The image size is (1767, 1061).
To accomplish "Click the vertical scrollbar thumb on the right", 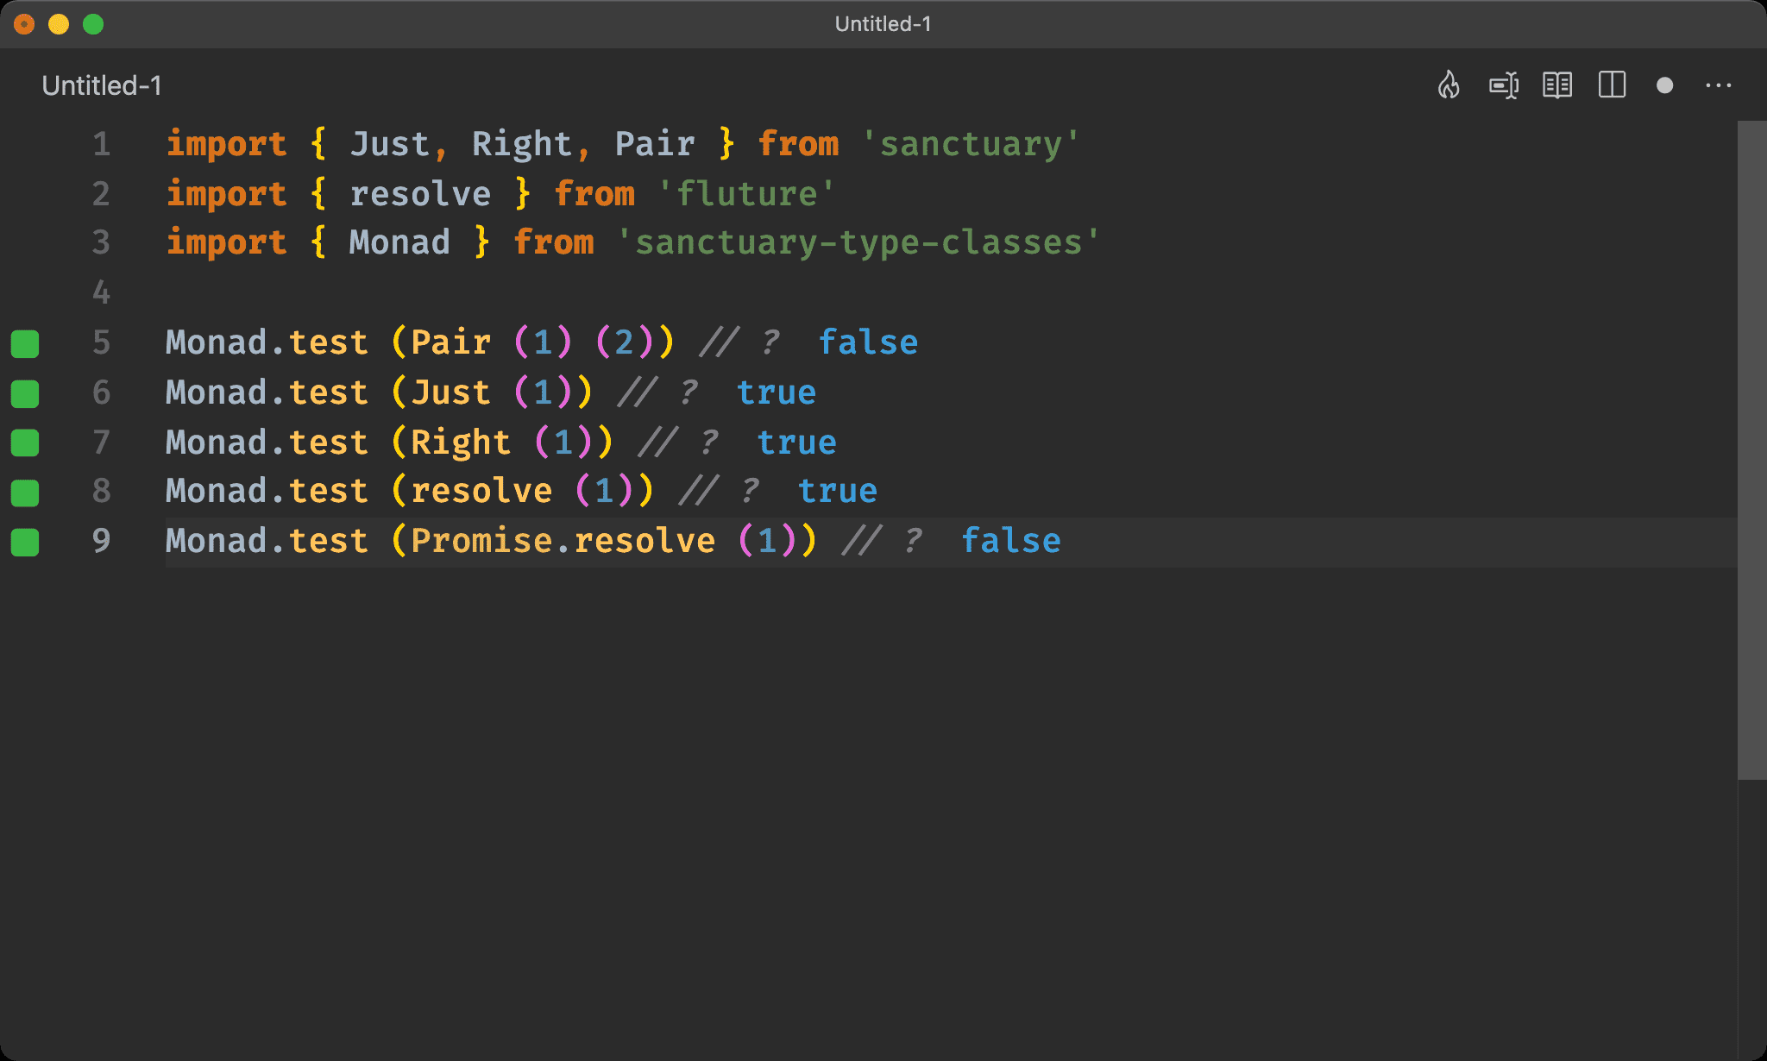I will click(x=1751, y=450).
